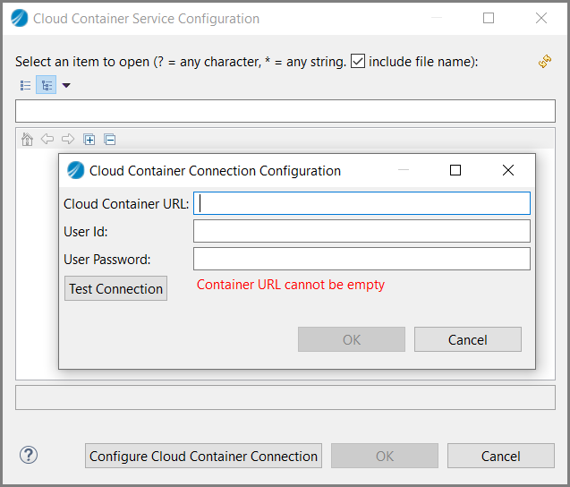Close the Connection Configuration dialog window
This screenshot has width=570, height=487.
click(508, 170)
